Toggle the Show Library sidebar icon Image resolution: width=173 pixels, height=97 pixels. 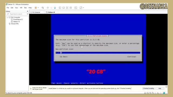pos(60,8)
